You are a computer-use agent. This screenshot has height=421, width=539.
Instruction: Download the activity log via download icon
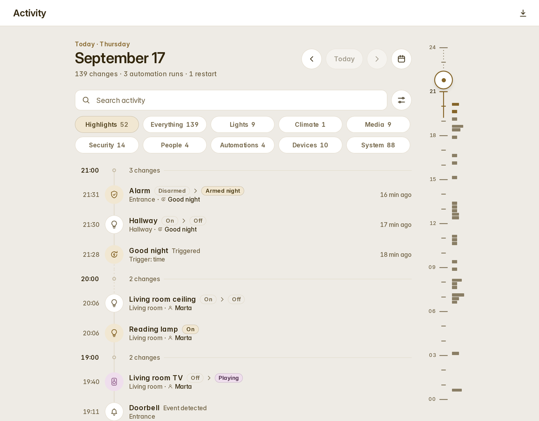pos(523,13)
